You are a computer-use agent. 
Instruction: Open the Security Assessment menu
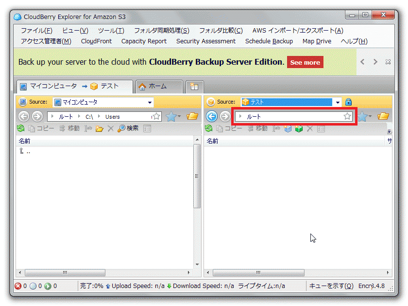pyautogui.click(x=206, y=41)
